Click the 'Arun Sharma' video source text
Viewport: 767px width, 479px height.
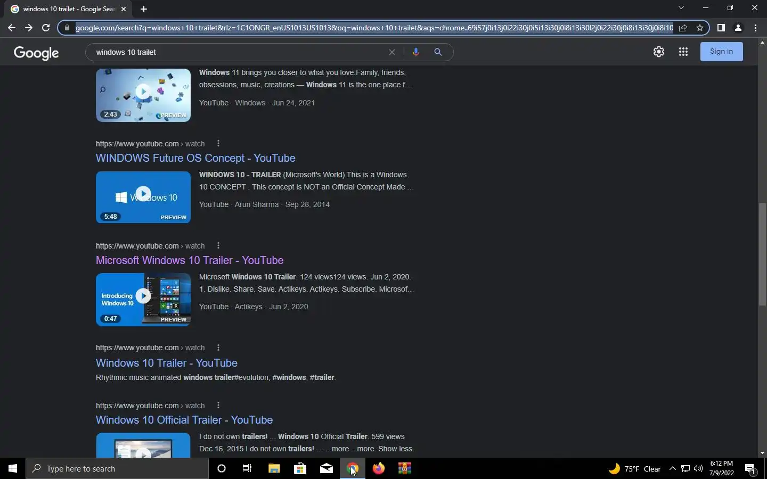point(257,204)
